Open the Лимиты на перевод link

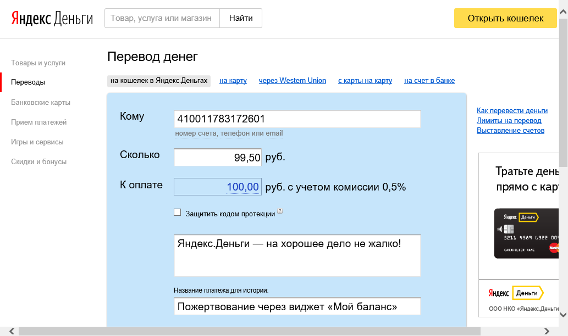click(509, 120)
